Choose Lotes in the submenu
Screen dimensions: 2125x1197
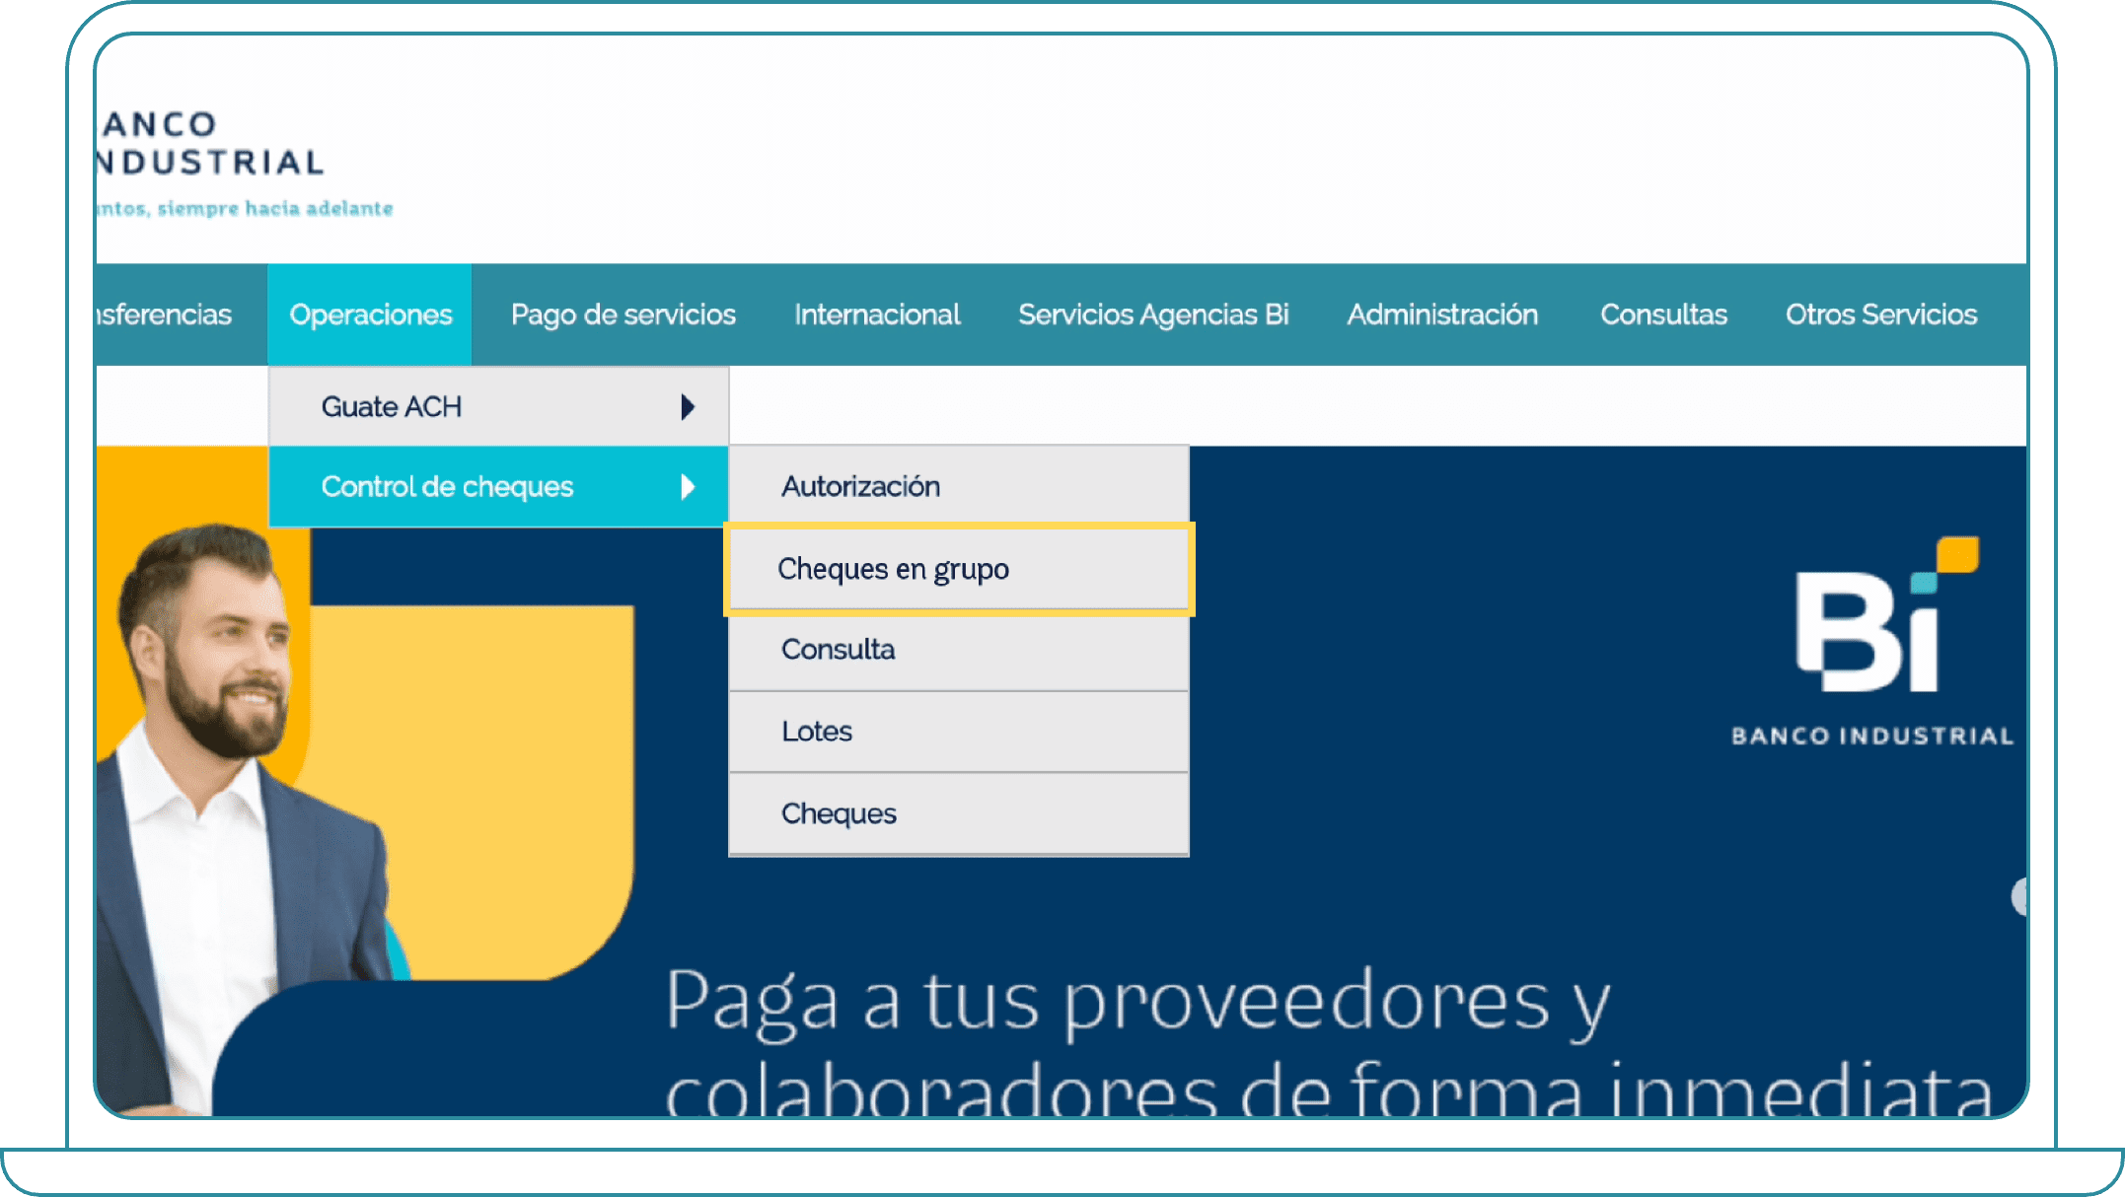(x=959, y=732)
